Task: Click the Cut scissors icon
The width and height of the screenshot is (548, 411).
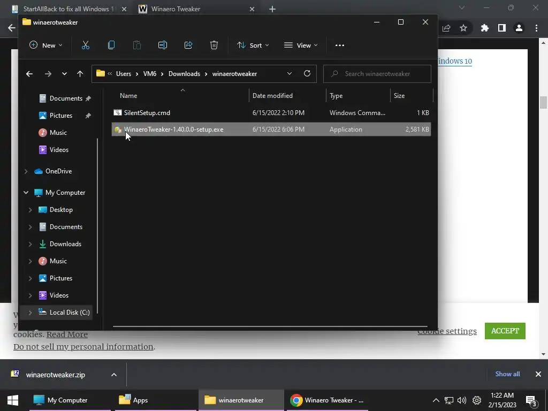Action: tap(85, 45)
